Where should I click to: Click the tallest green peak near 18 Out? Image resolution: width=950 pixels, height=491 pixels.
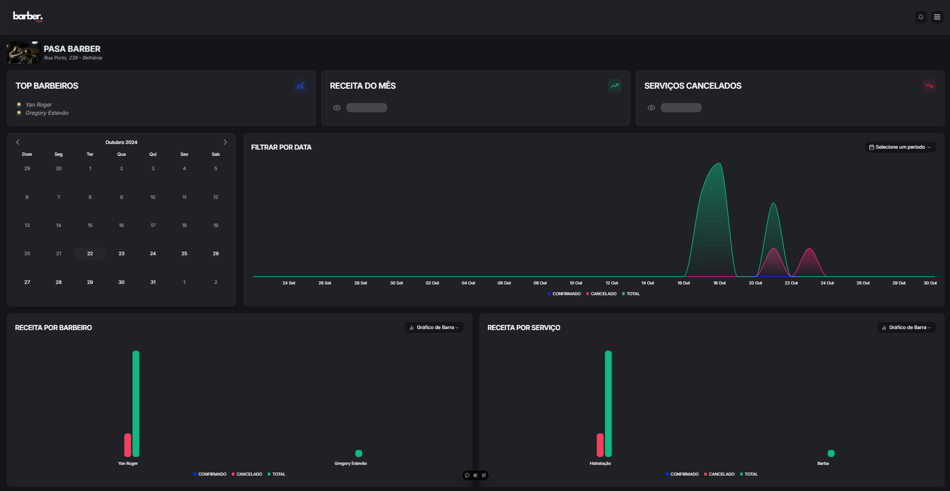(x=719, y=164)
